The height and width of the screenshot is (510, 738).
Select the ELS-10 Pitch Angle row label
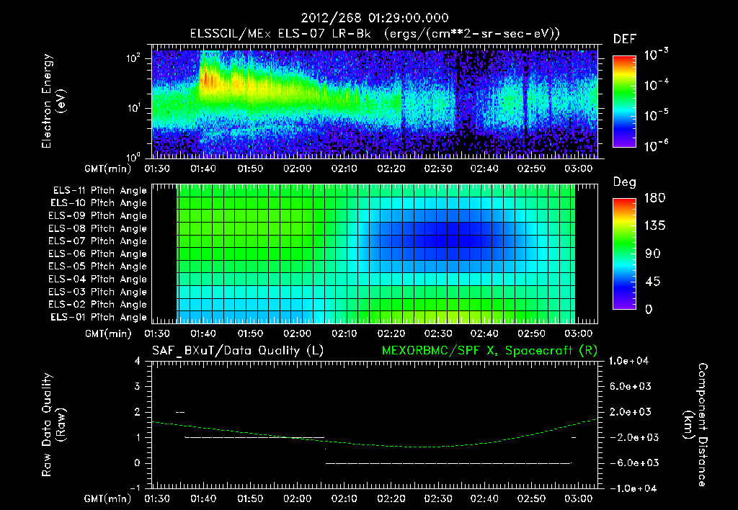(99, 203)
